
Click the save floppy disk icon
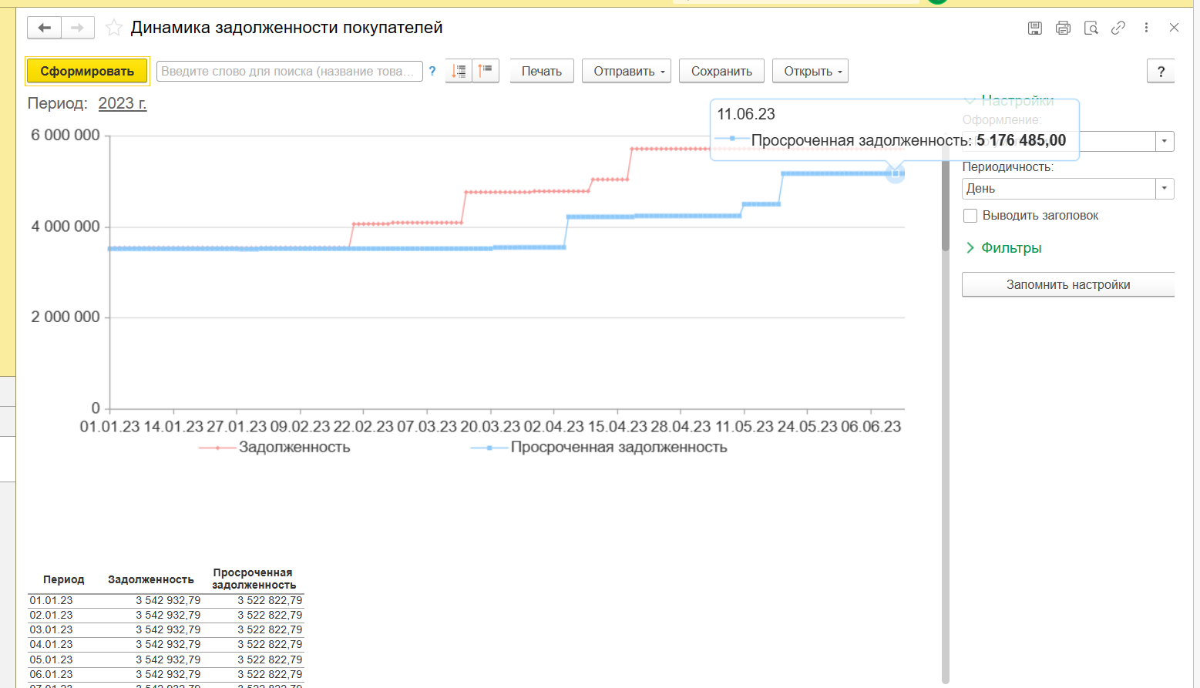(x=1035, y=28)
